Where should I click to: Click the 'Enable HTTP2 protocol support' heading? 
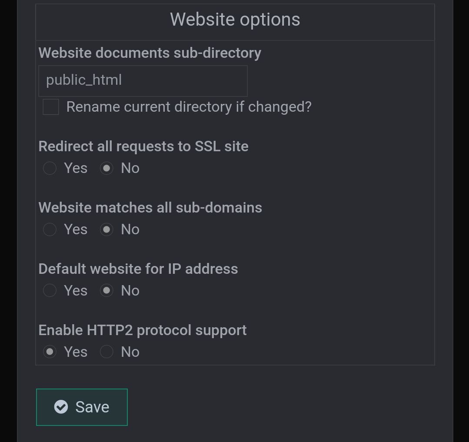tap(142, 330)
